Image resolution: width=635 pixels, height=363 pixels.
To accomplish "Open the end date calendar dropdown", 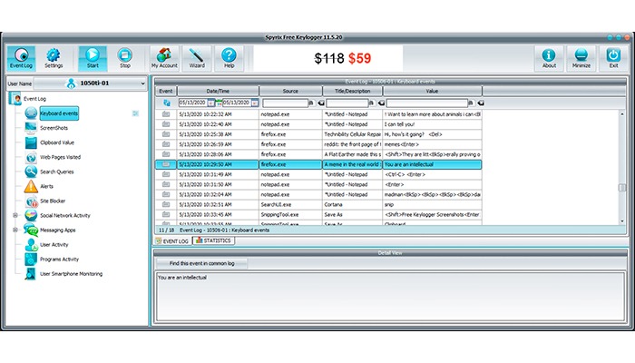I will point(254,103).
